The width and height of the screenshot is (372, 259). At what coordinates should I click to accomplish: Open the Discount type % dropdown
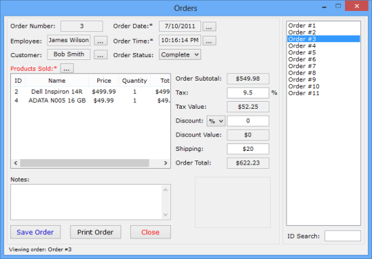(x=216, y=121)
